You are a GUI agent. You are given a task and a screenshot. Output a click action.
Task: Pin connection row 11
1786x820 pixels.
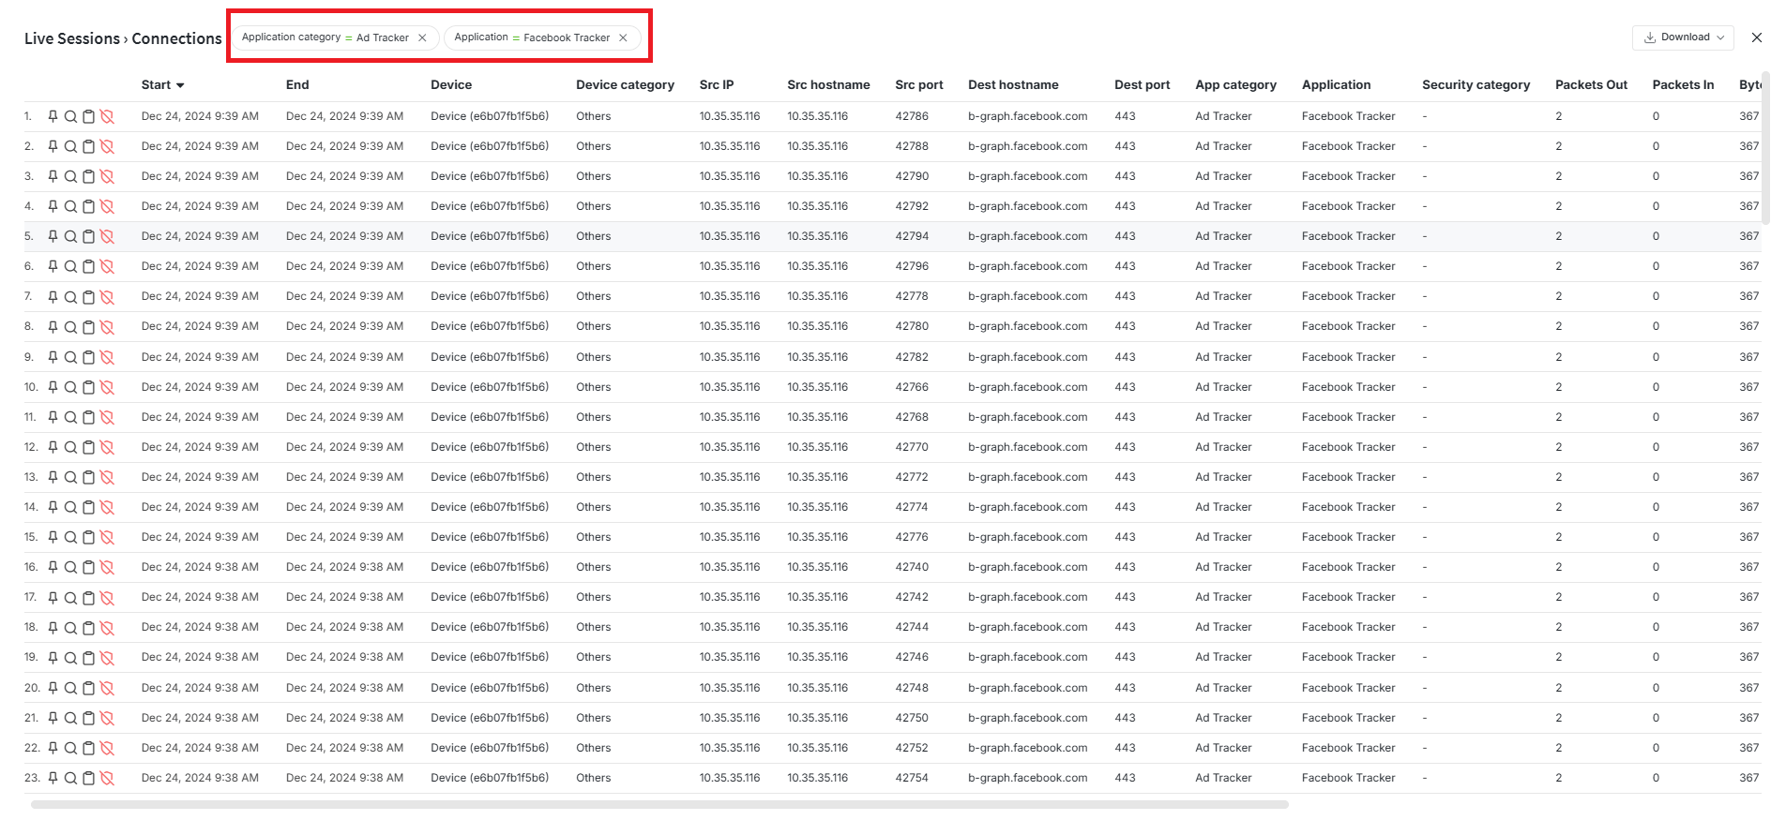click(53, 417)
